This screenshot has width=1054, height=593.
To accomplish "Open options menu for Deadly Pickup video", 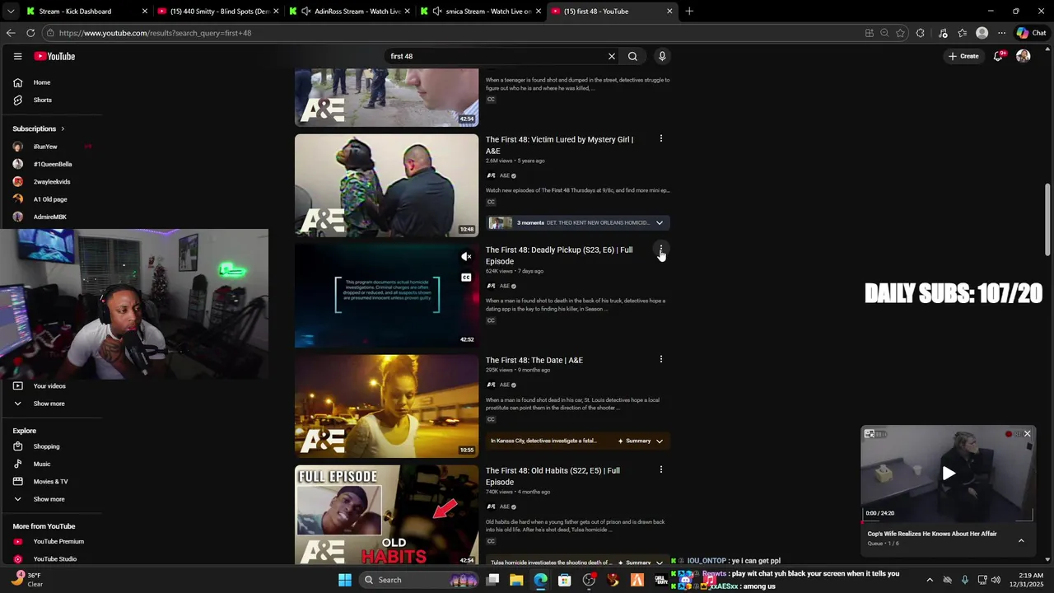I will (x=660, y=249).
